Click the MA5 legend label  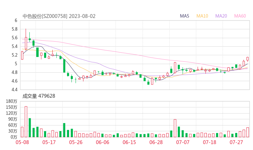click(185, 16)
